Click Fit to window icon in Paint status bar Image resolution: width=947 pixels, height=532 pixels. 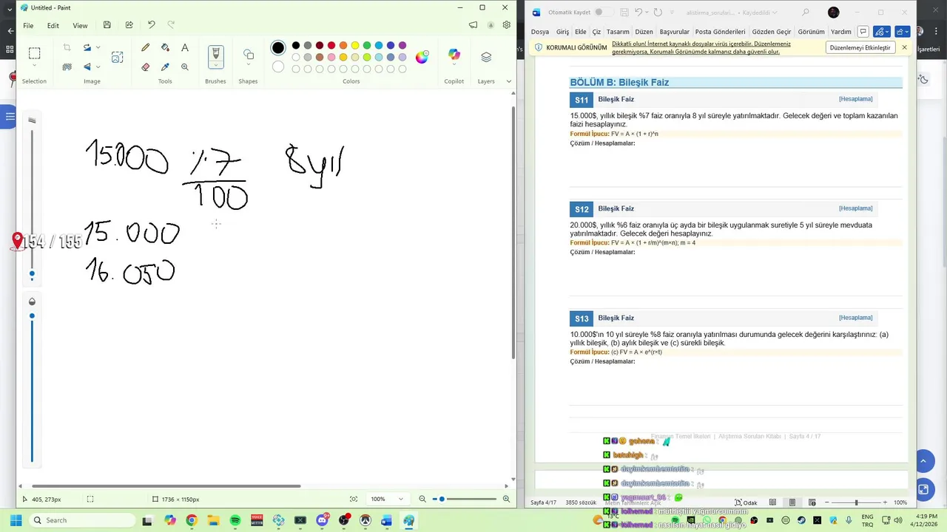354,499
